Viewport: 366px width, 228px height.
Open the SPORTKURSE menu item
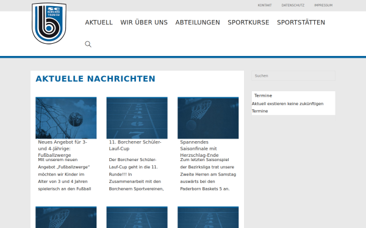248,22
